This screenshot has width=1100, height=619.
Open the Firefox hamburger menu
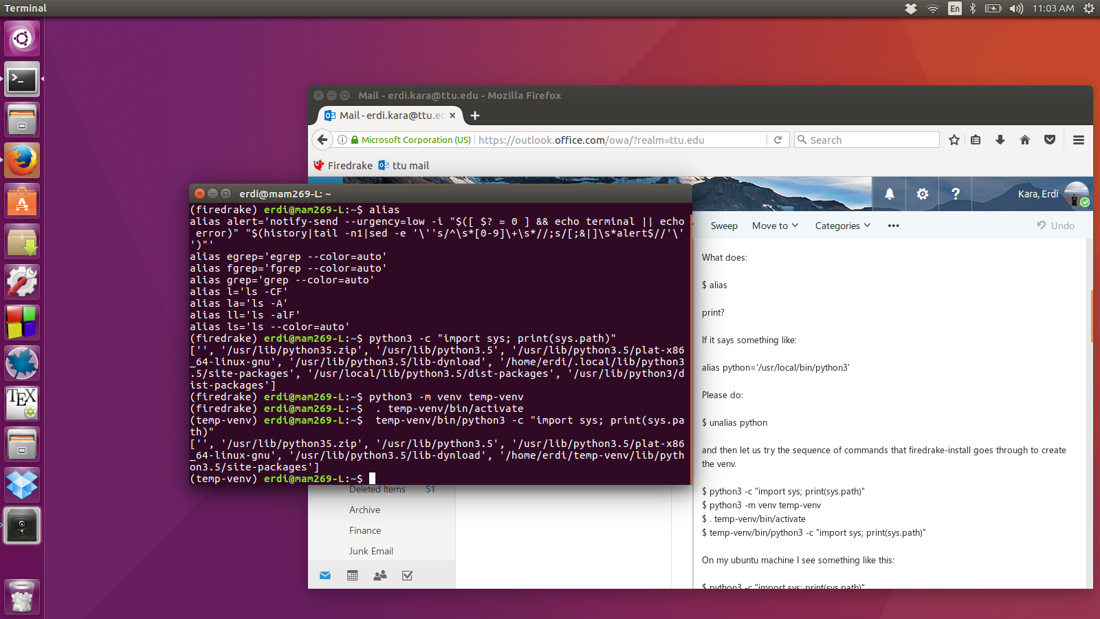pos(1079,140)
